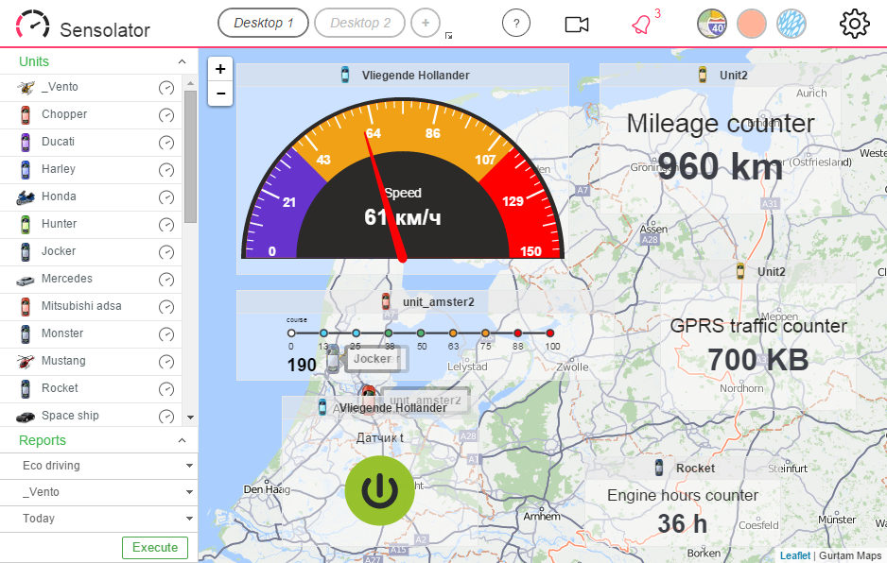The image size is (887, 563).
Task: Toggle gauge icon for Mitsubishi adsa unit
Action: pos(166,307)
